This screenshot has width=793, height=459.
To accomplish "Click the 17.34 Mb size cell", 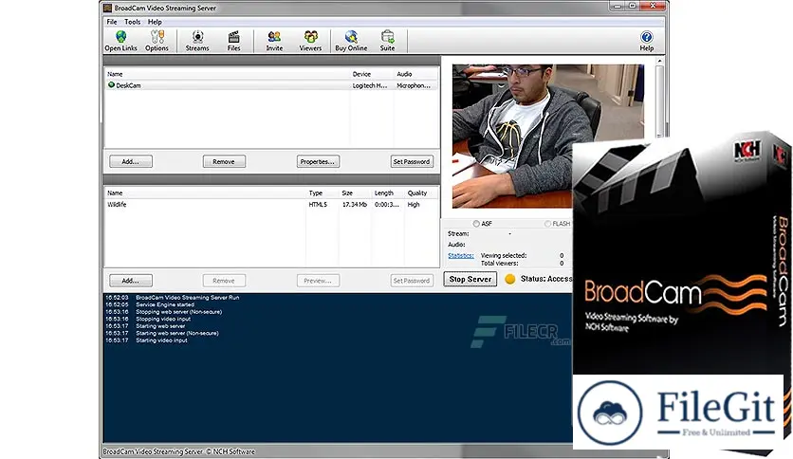I will point(355,205).
